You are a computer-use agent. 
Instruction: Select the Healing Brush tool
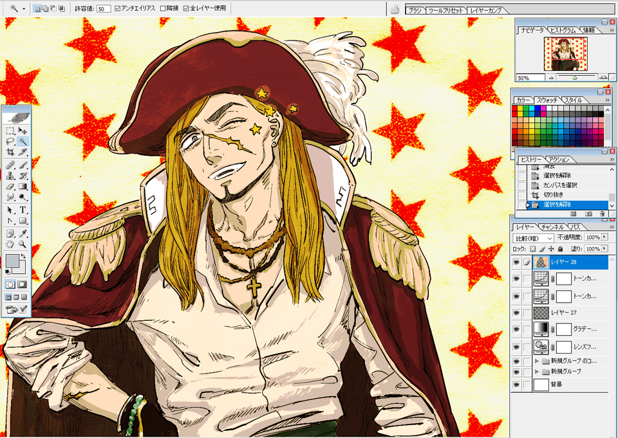click(x=11, y=165)
